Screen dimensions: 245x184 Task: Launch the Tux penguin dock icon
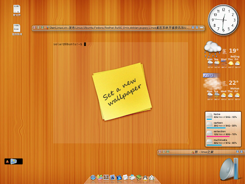(145, 178)
